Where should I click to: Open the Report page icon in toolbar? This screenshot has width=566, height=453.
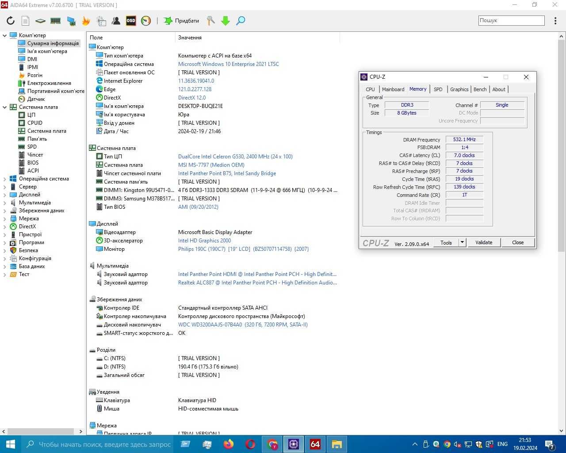tap(25, 21)
